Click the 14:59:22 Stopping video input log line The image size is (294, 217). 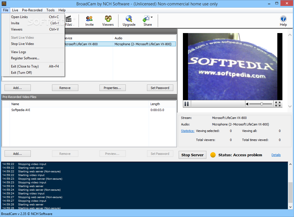coord(24,164)
